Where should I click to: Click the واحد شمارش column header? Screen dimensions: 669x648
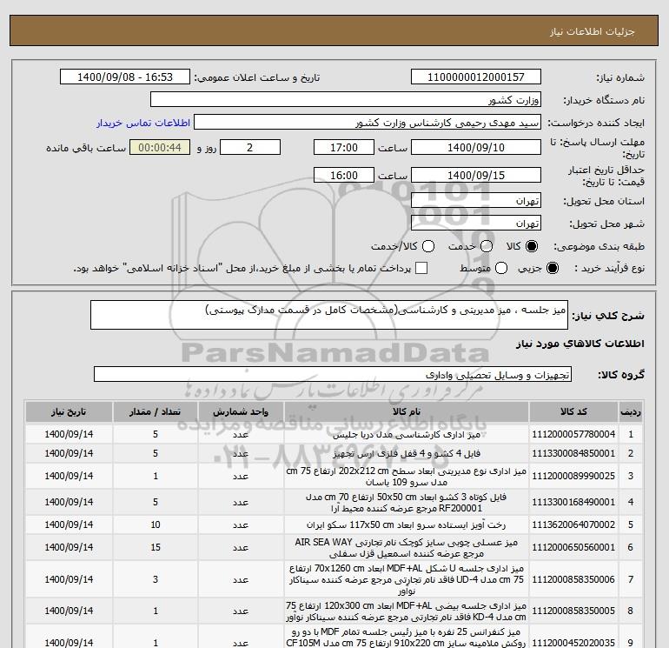point(241,411)
